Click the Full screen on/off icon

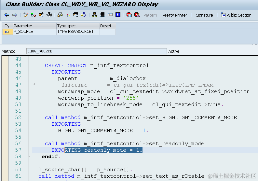pyautogui.click(x=110, y=15)
